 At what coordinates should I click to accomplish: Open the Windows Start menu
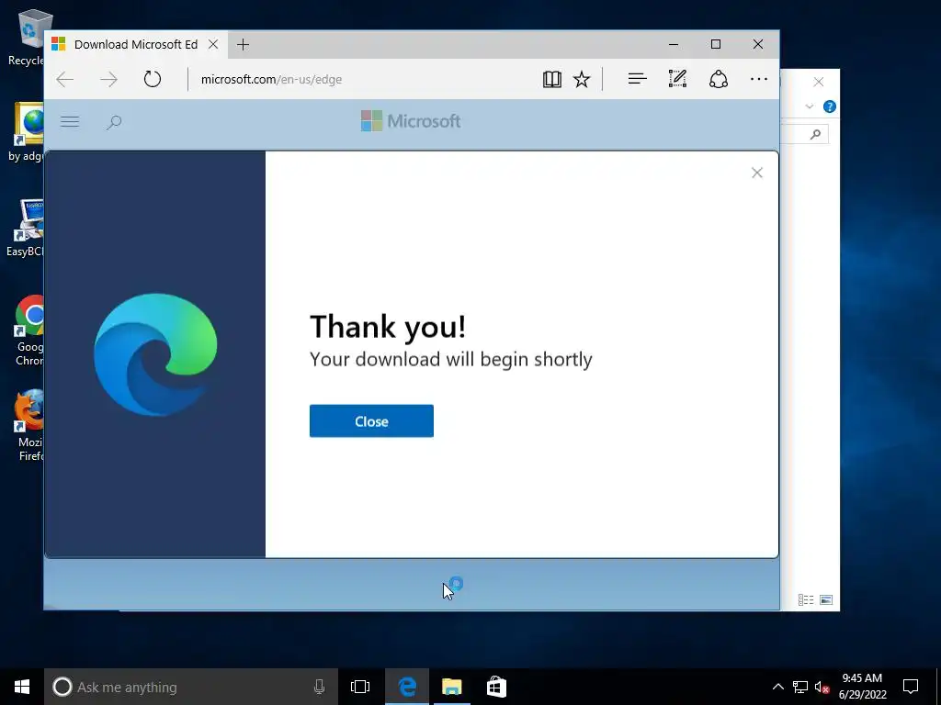(22, 687)
